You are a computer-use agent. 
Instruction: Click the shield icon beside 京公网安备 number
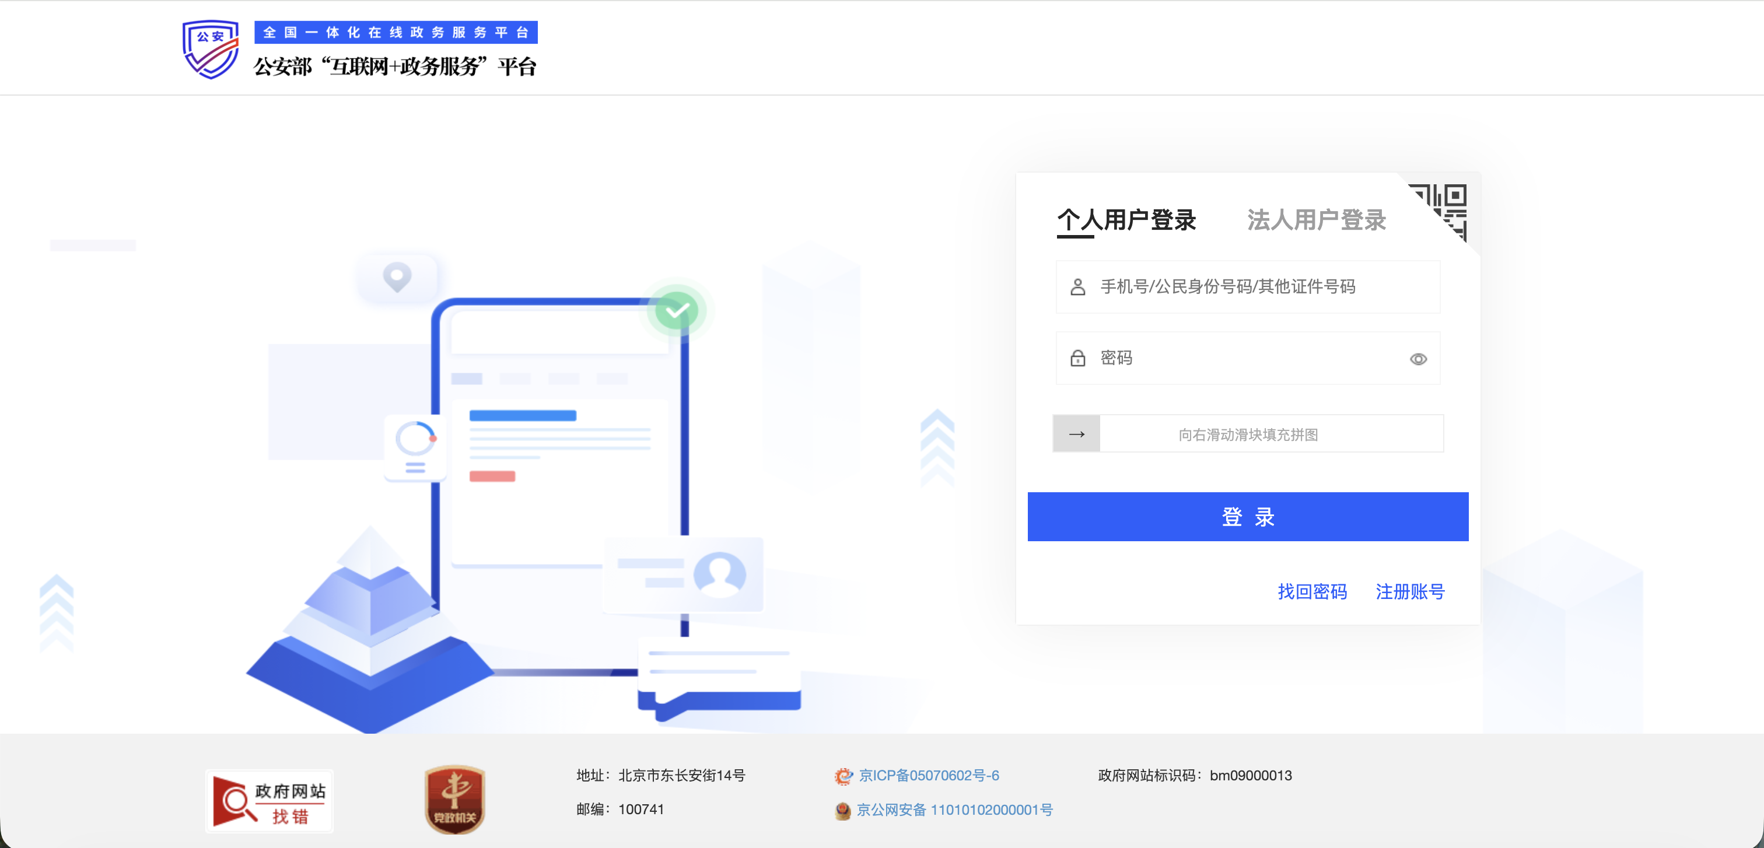[x=842, y=811]
